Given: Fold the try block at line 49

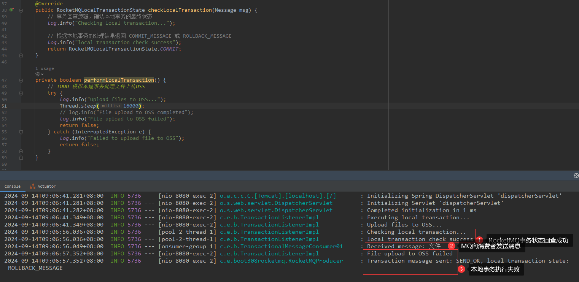Looking at the screenshot, I should 21,93.
